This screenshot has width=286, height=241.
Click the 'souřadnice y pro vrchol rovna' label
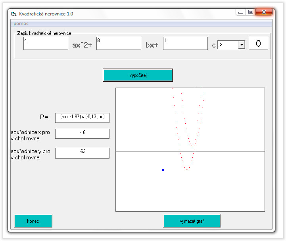coord(30,154)
